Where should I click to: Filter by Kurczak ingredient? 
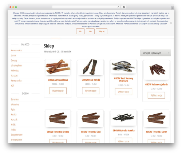(x=14, y=119)
